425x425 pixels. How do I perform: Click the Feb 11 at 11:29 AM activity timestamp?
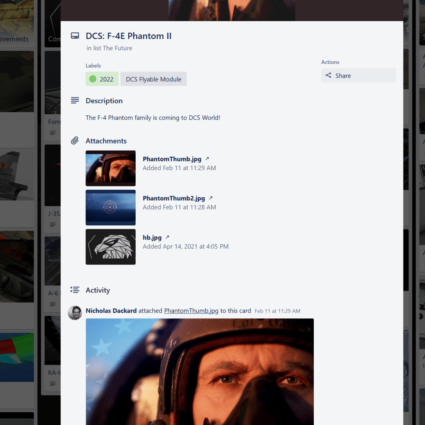click(x=277, y=311)
